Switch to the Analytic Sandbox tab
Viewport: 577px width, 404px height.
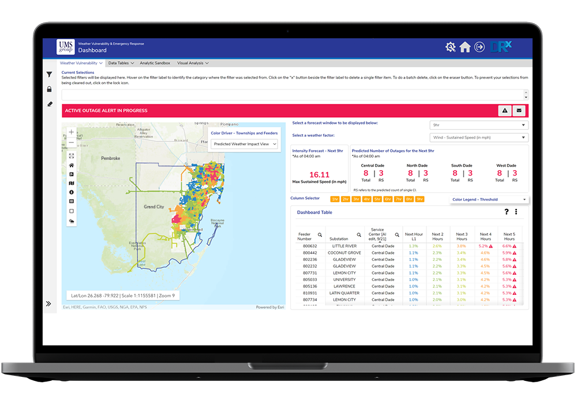click(155, 63)
